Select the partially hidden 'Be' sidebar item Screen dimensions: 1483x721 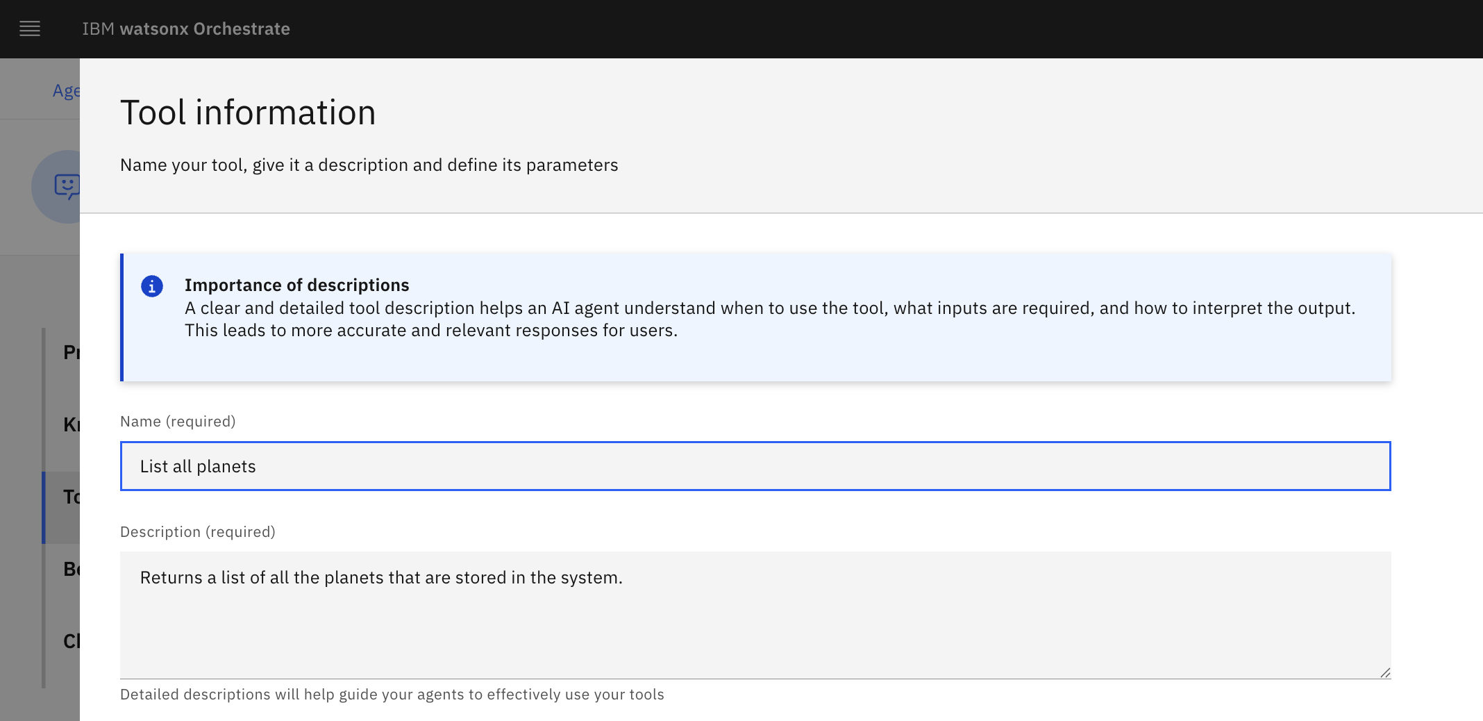click(x=71, y=569)
